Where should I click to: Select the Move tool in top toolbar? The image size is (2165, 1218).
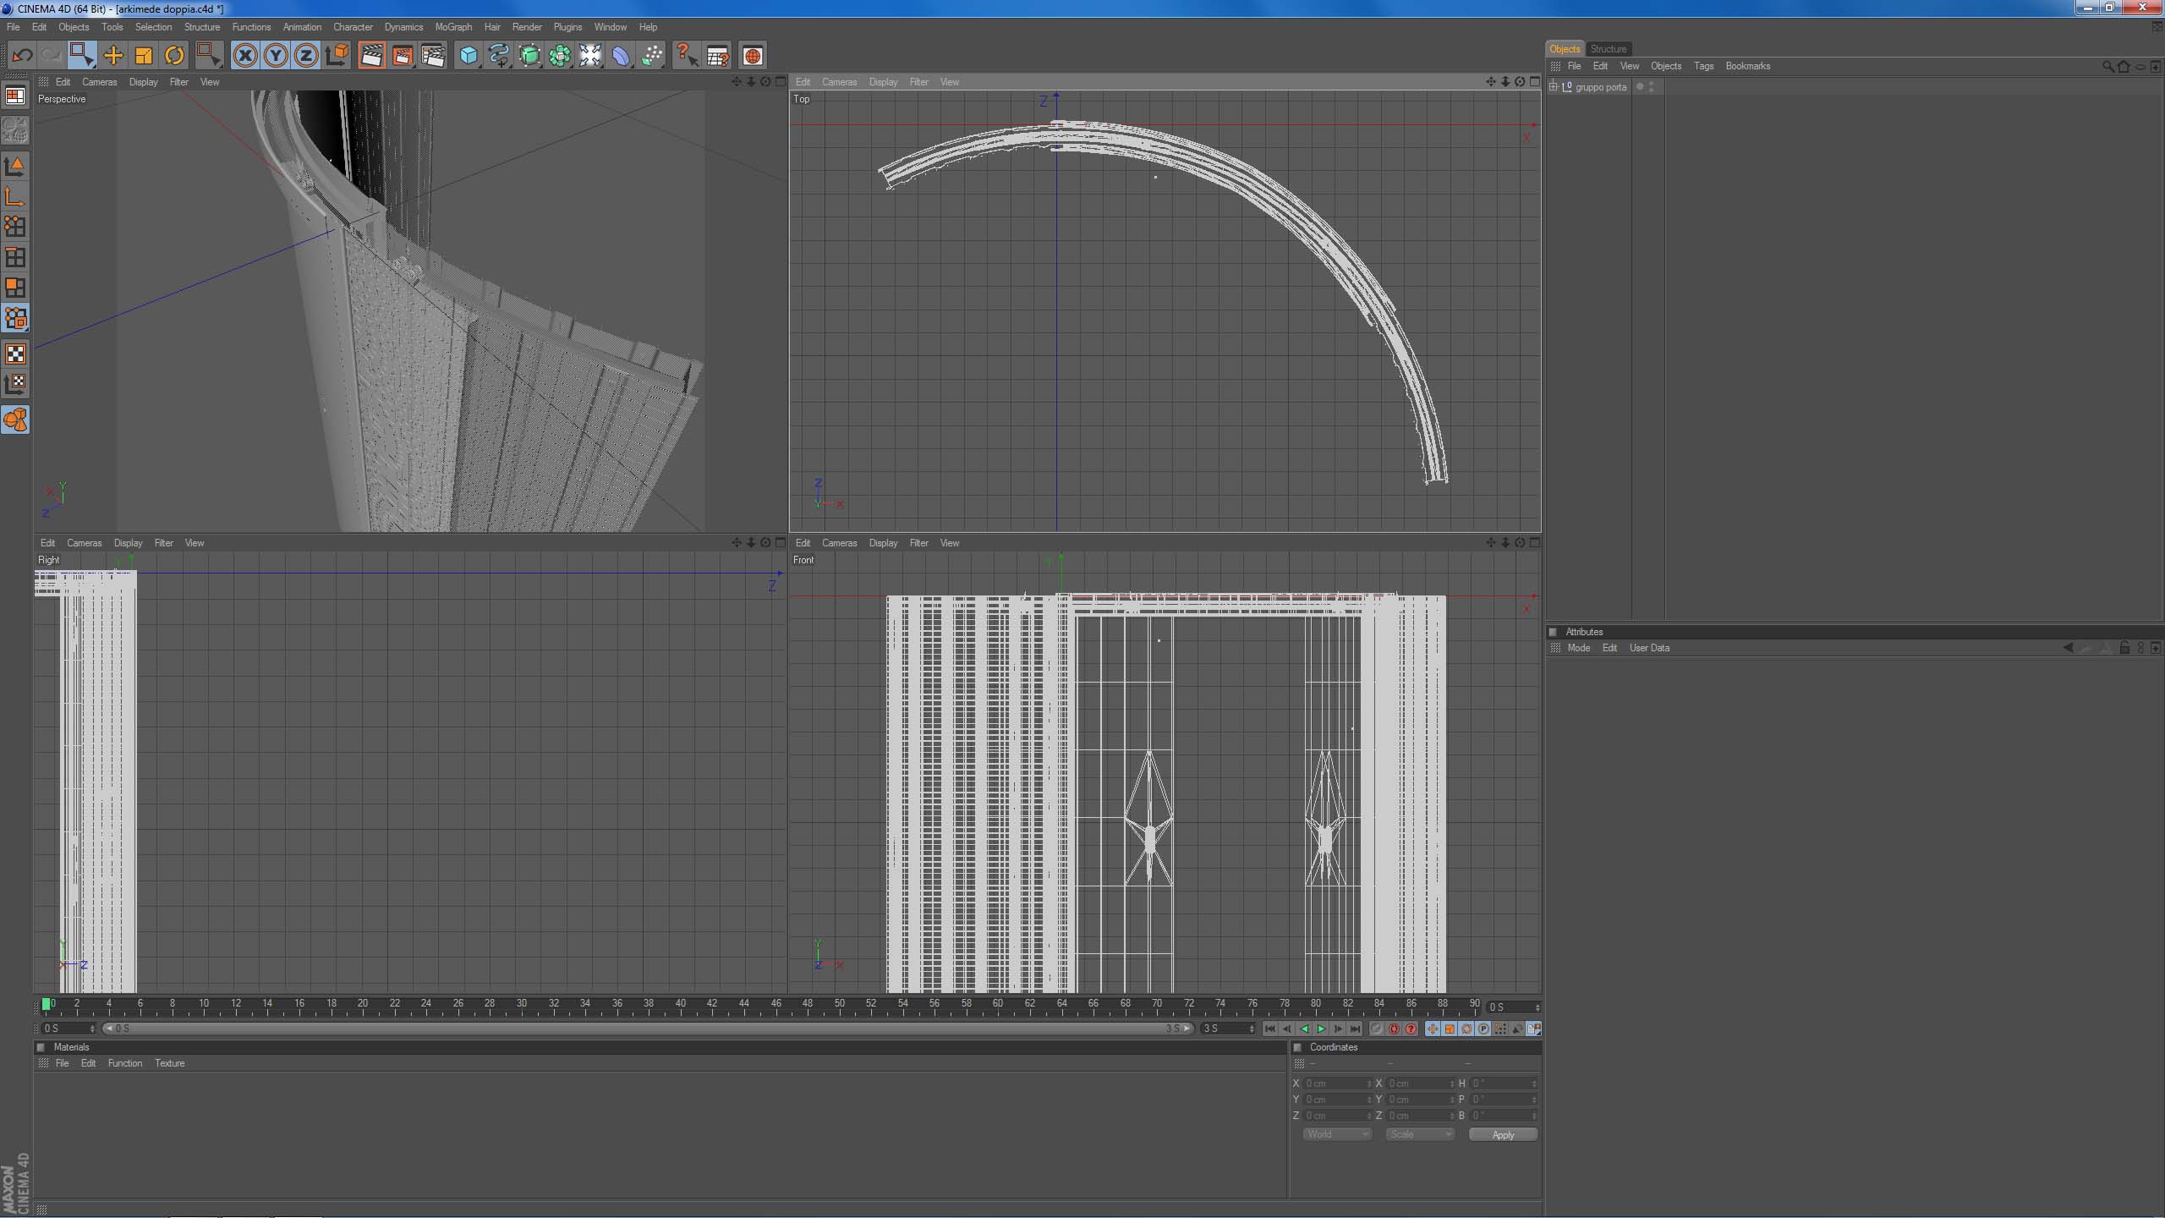tap(112, 56)
